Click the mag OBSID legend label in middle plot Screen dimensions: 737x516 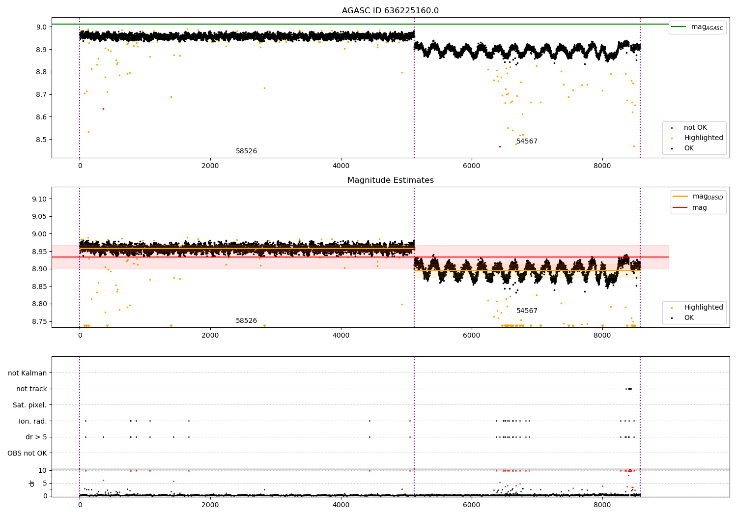pos(708,197)
